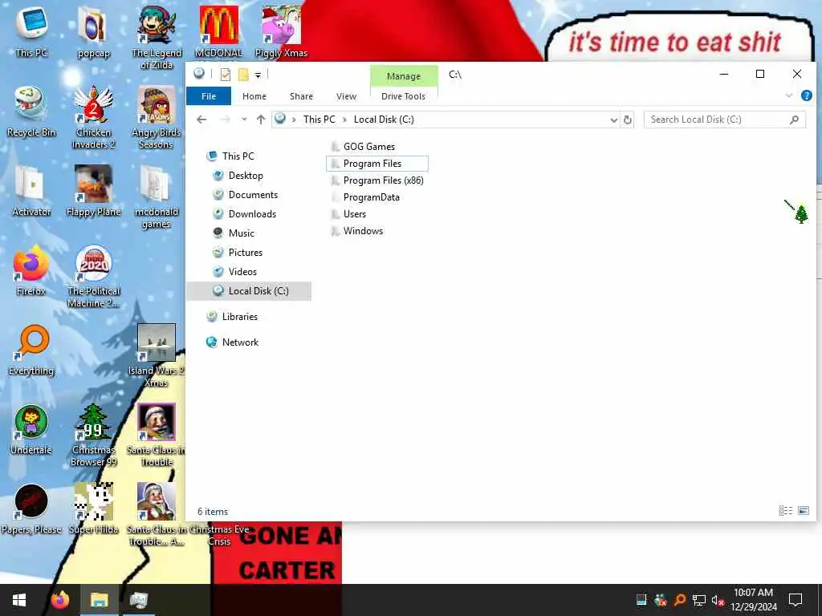Click the Explorer window system icon
The image size is (822, 616).
pyautogui.click(x=199, y=73)
